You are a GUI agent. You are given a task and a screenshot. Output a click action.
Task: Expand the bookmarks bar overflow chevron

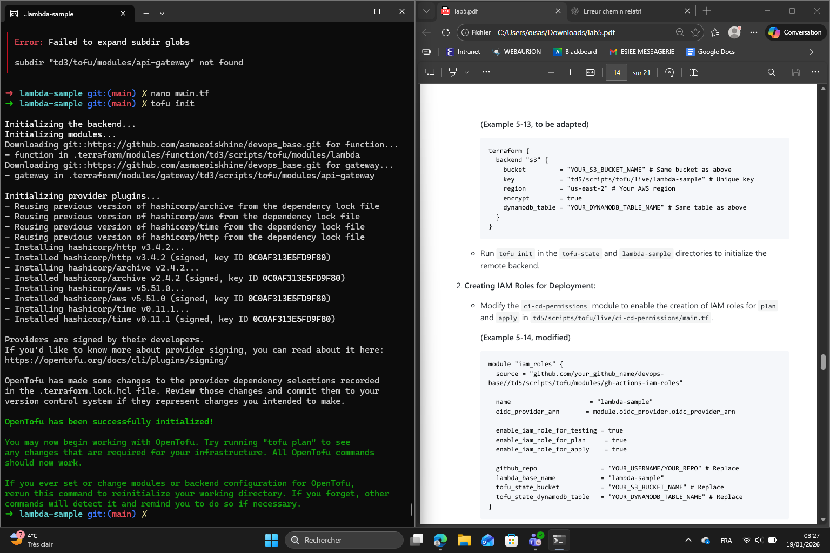coord(811,52)
